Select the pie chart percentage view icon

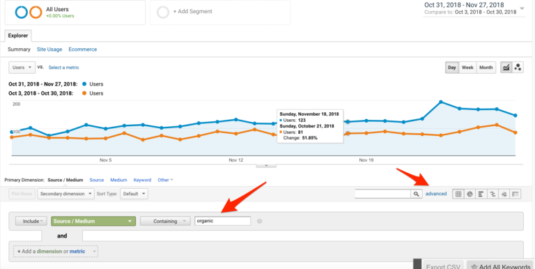click(470, 194)
